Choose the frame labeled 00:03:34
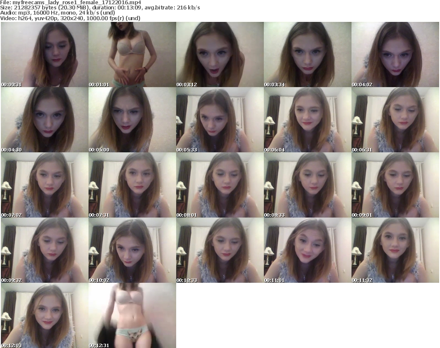Image resolution: width=440 pixels, height=348 pixels. [307, 54]
